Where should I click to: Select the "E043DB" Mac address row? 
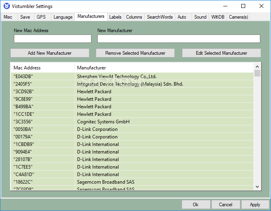pyautogui.click(x=23, y=77)
